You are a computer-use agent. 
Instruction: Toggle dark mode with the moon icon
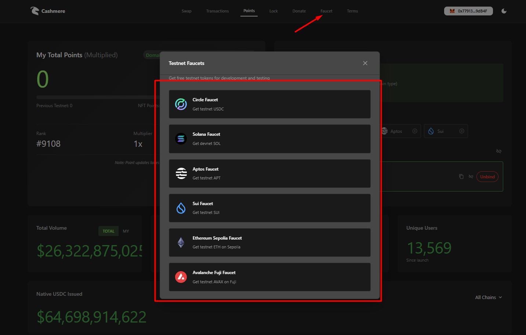[504, 11]
